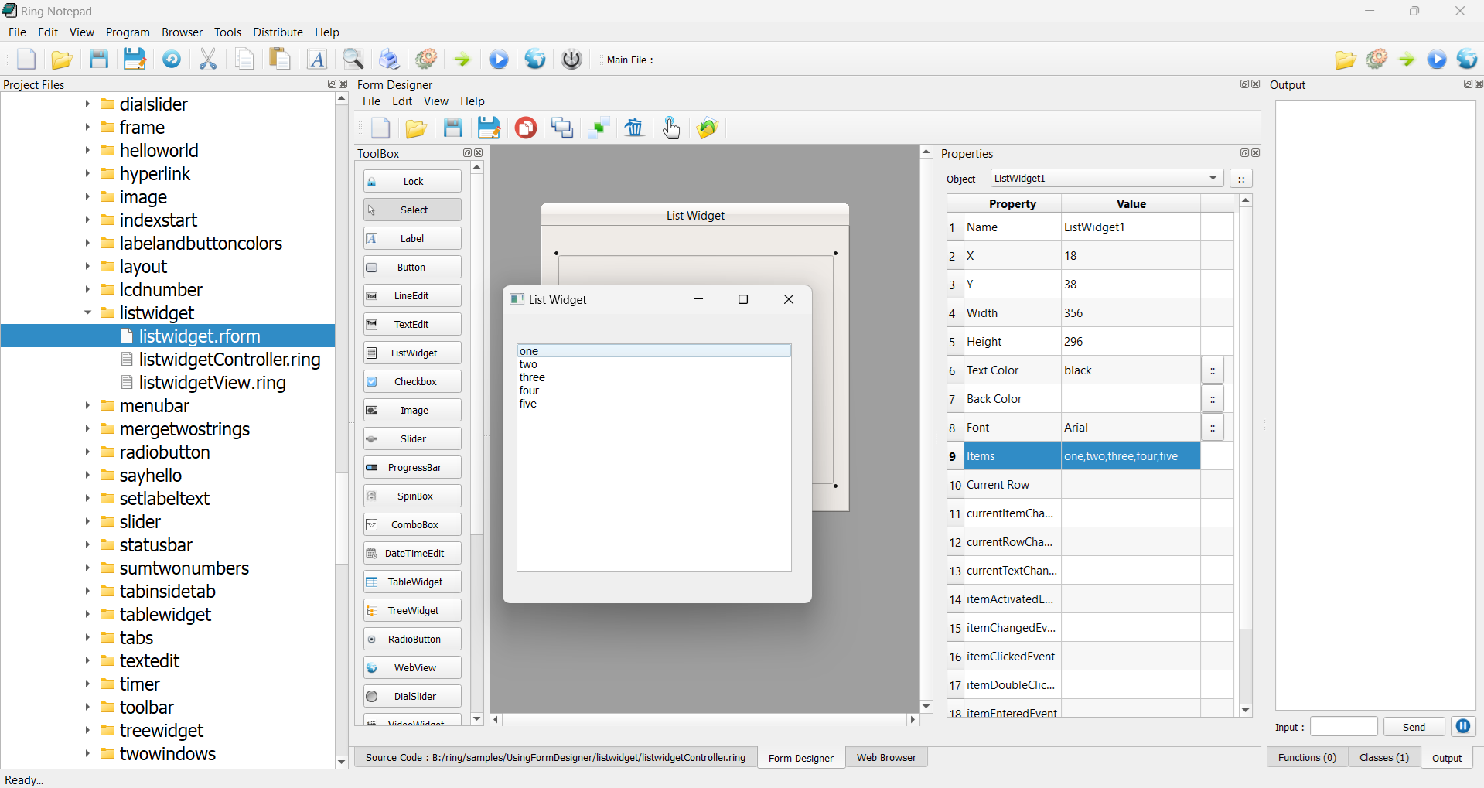Click the red duplicate icon in Form Designer toolbar
This screenshot has height=788, width=1484.
pyautogui.click(x=526, y=128)
